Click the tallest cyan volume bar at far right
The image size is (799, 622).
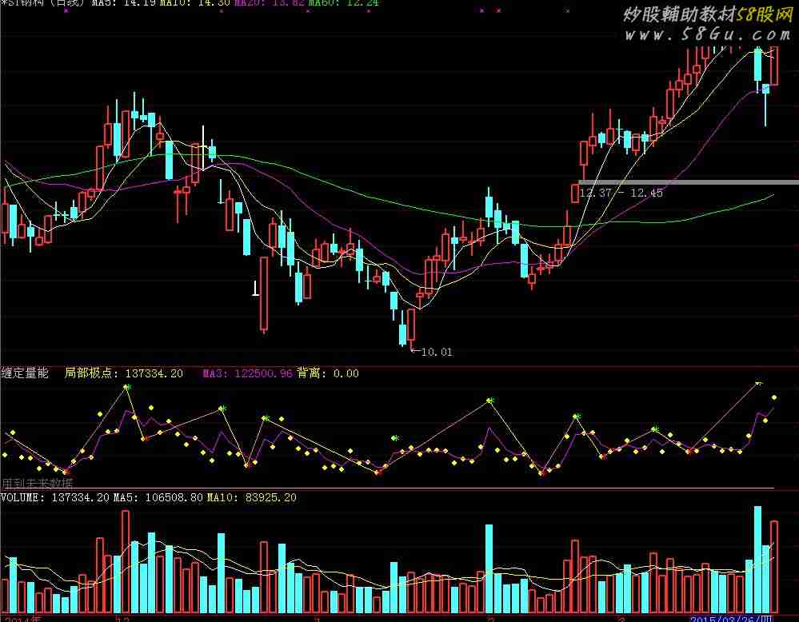click(x=757, y=559)
